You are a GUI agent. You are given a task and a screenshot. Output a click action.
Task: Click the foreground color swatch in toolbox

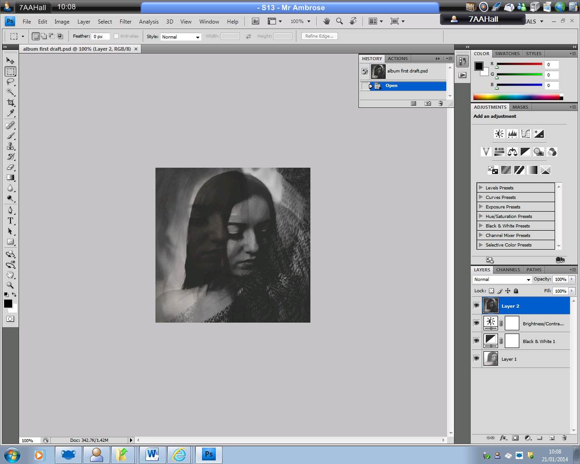tap(8, 304)
